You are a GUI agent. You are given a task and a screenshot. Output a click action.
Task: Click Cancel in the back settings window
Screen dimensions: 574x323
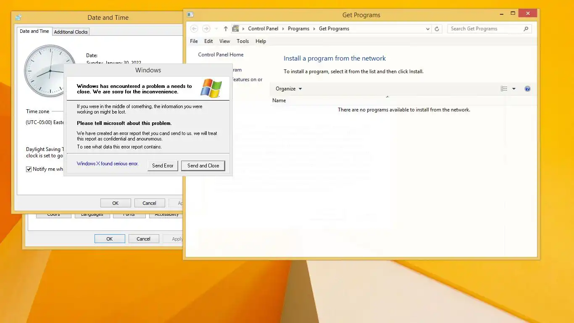[x=143, y=239]
